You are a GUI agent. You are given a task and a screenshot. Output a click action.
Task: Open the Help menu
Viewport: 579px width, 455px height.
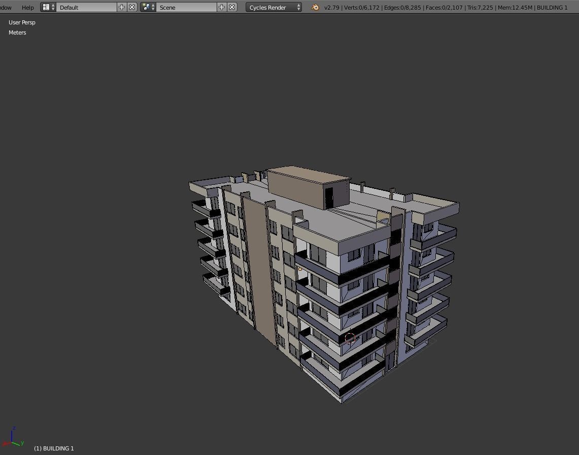[x=28, y=8]
